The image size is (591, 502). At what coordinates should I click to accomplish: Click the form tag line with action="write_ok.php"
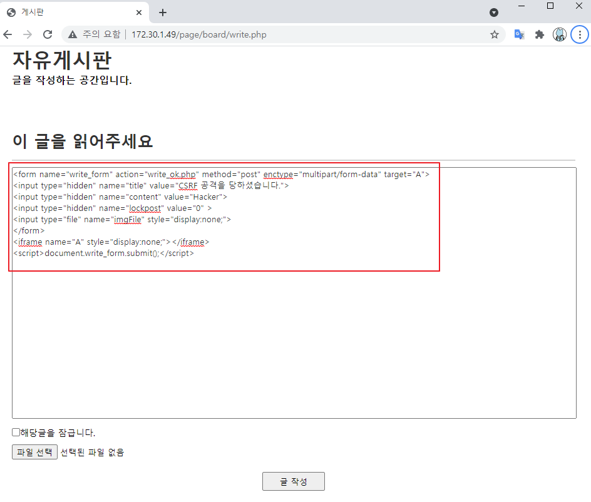tap(222, 175)
